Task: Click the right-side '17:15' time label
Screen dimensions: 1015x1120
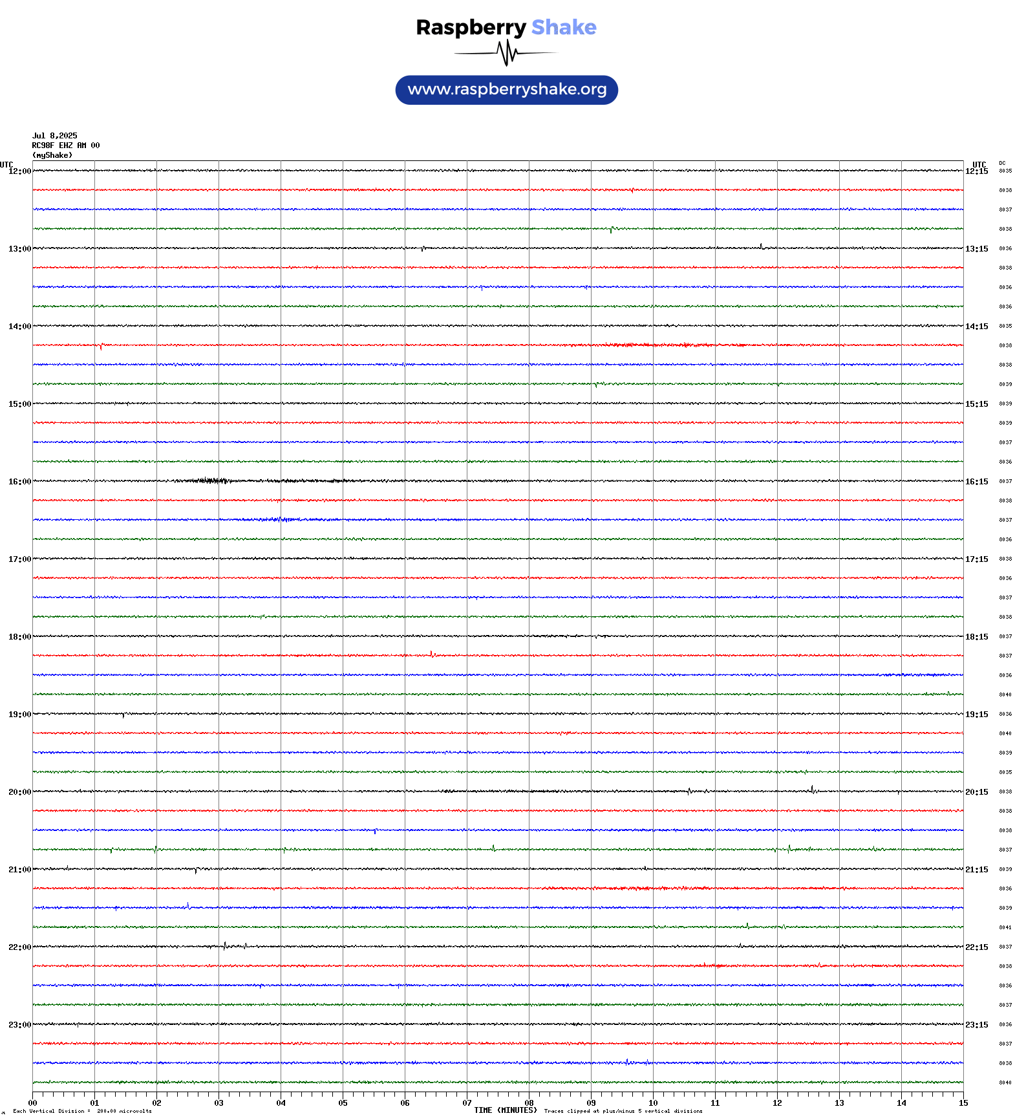Action: tap(976, 559)
